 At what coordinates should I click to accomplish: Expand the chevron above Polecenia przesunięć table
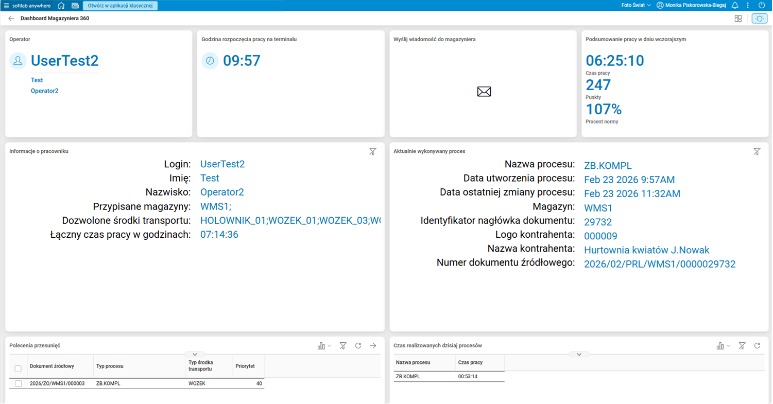[x=195, y=354]
